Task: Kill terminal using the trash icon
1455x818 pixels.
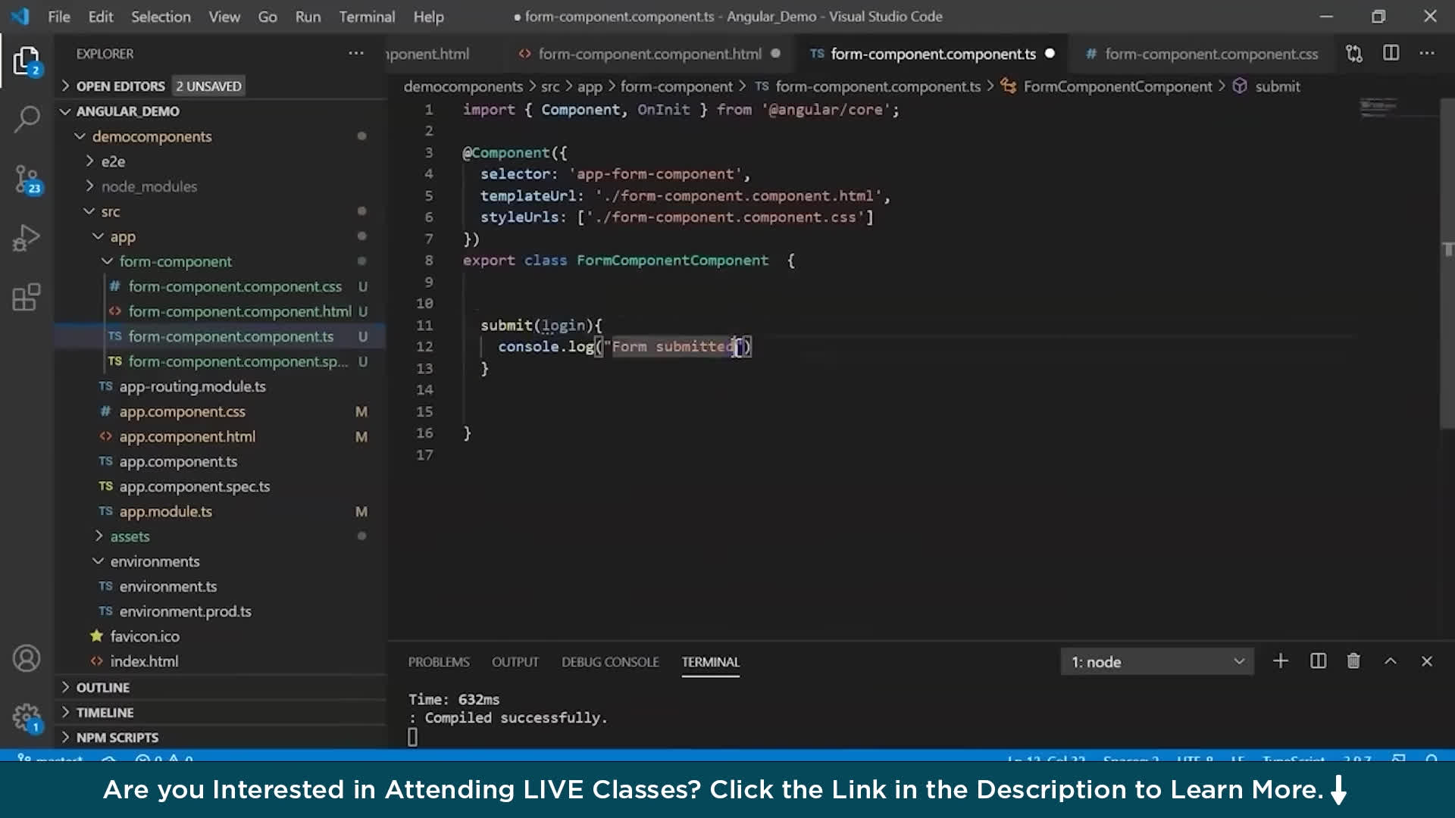Action: tap(1353, 661)
